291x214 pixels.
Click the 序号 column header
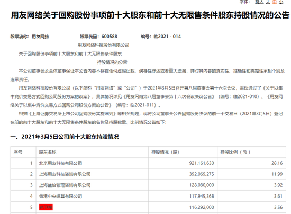(x=18, y=152)
